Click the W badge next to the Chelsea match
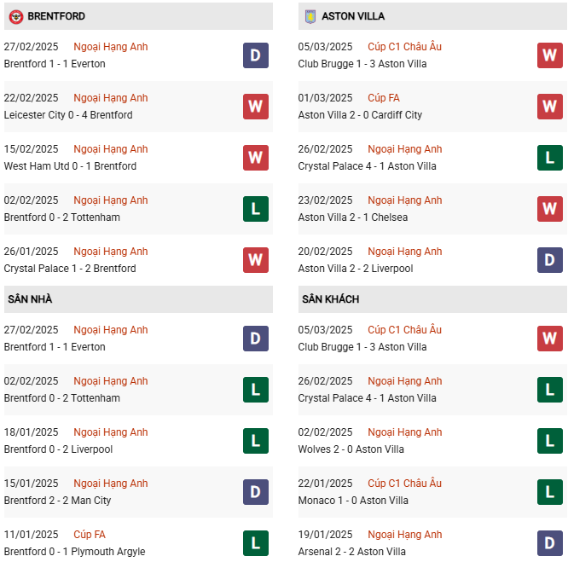Image resolution: width=568 pixels, height=562 pixels. click(550, 209)
